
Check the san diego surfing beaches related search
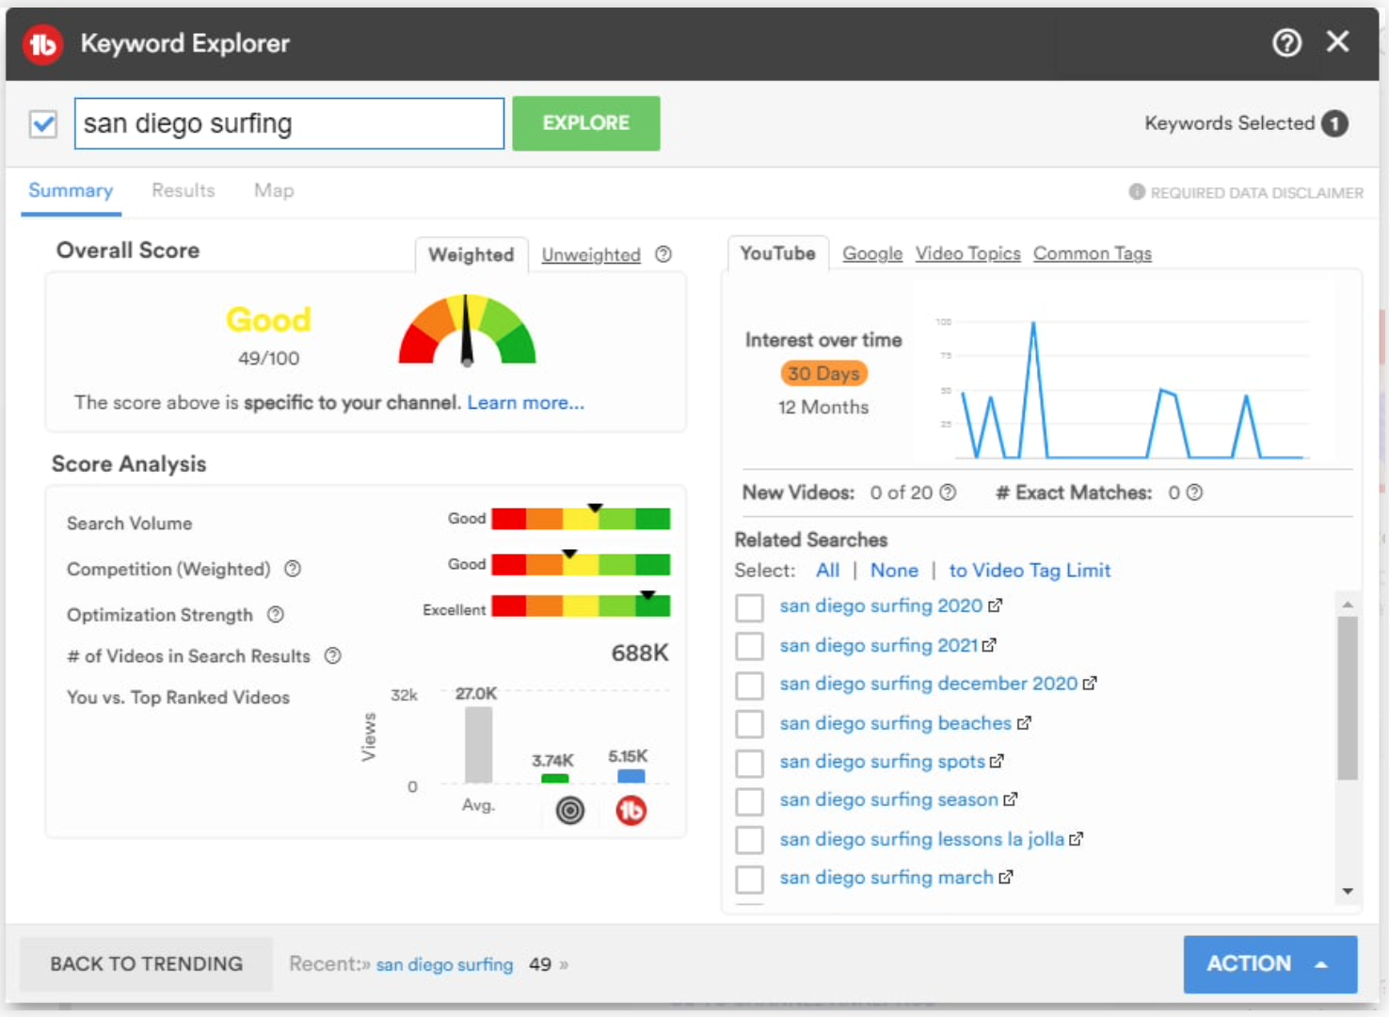(x=749, y=723)
